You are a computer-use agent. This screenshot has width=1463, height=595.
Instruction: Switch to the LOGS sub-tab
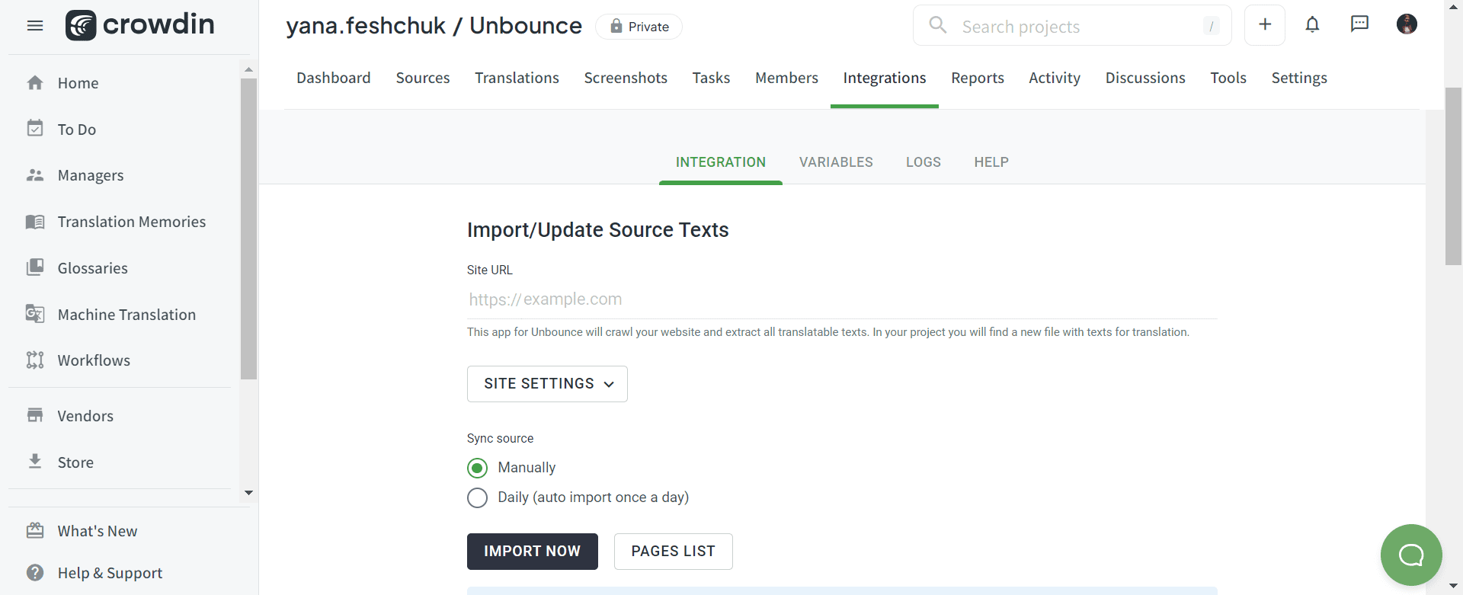[x=924, y=162]
